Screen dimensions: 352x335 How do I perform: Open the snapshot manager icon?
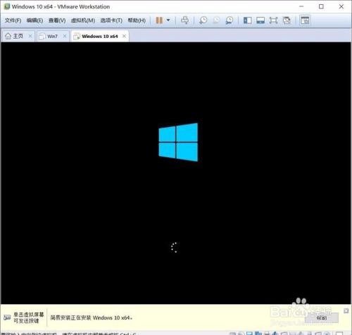coord(230,20)
